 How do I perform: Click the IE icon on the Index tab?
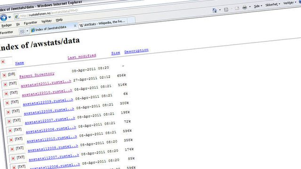(x=33, y=30)
